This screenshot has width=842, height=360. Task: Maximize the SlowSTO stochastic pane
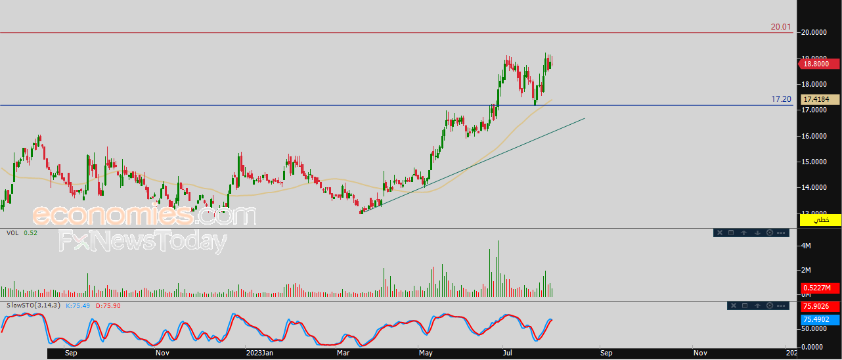pyautogui.click(x=745, y=305)
